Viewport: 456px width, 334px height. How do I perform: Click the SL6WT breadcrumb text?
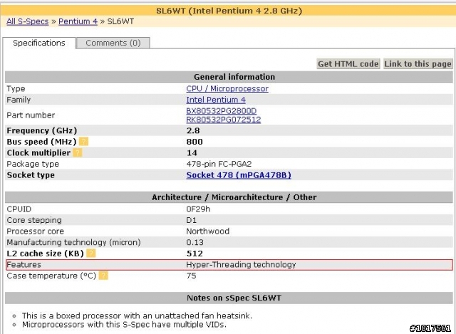120,21
